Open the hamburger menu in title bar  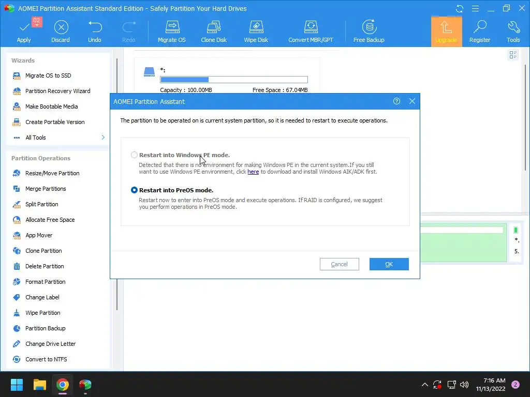pos(475,8)
